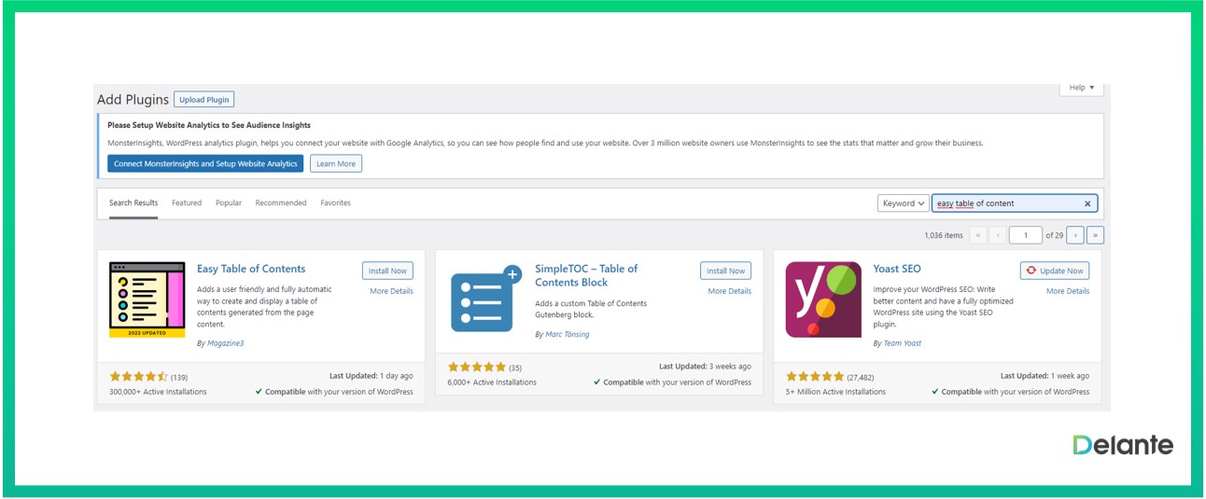Click the Easy Table of Contents plugin icon
Image resolution: width=1206 pixels, height=499 pixels.
[x=147, y=299]
